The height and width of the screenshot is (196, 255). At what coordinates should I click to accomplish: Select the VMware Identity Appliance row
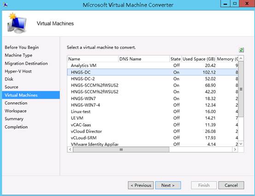tap(153, 144)
